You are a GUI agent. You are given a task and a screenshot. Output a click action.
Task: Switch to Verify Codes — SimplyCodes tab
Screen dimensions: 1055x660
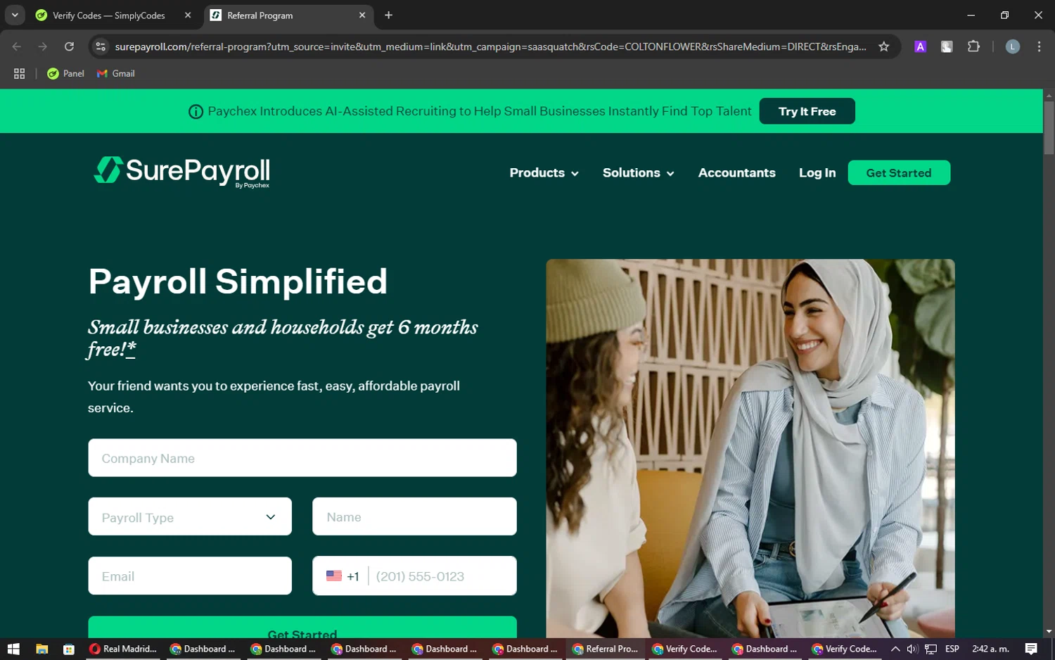click(109, 15)
